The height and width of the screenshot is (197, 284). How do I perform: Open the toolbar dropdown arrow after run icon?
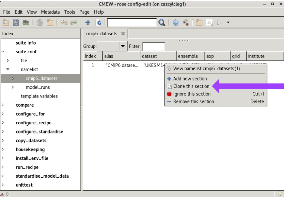click(228, 23)
